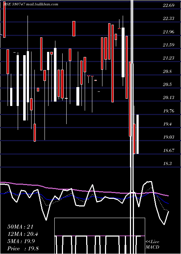Click the last white candlestick on the right
This screenshot has width=181, height=254.
pos(138,134)
